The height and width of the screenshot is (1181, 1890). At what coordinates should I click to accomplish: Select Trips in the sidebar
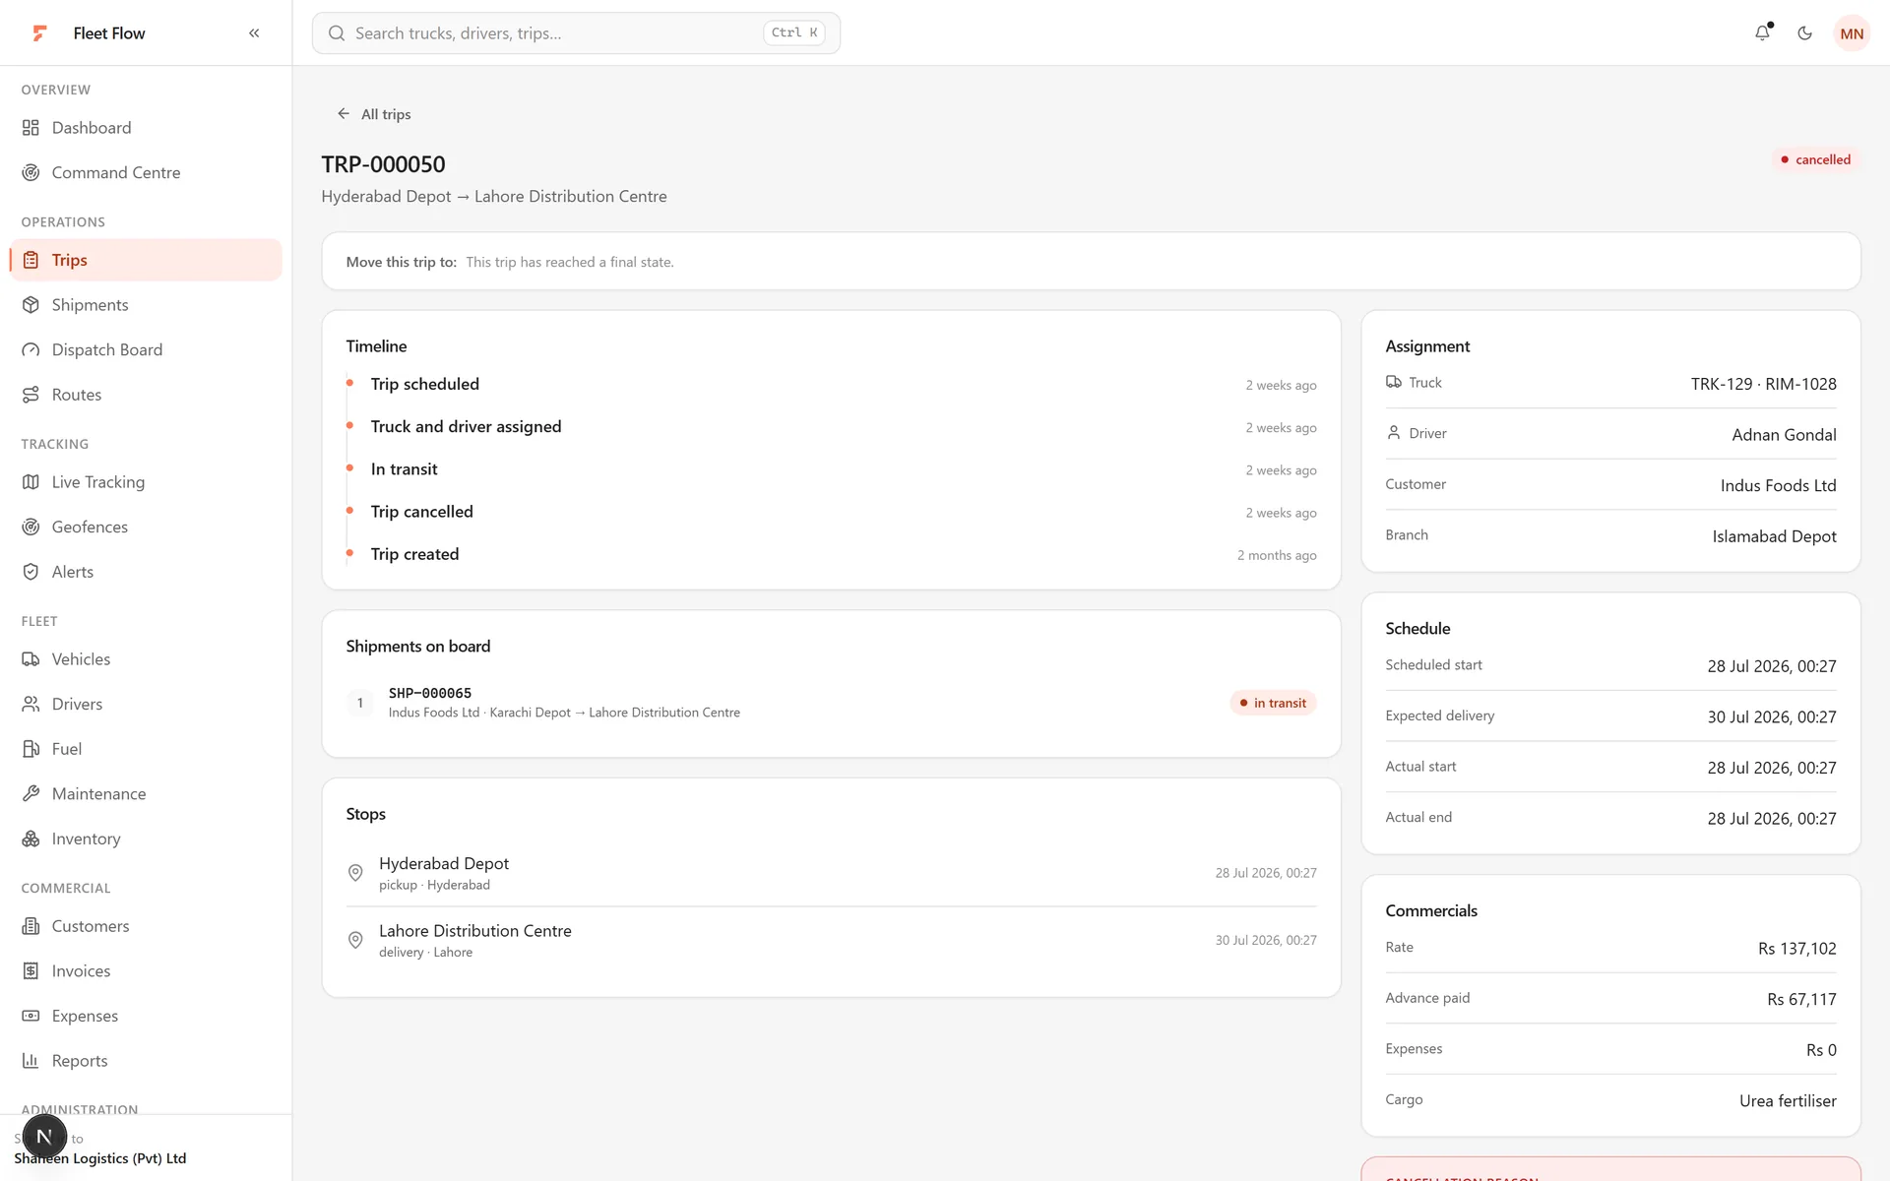[146, 260]
